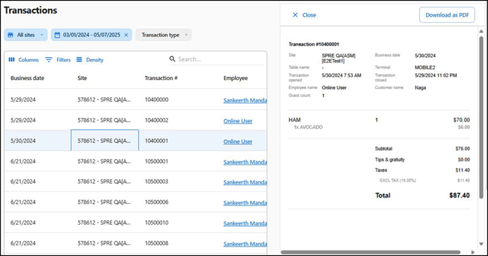The image size is (488, 256).
Task: Sort by Business date column header
Action: [x=27, y=78]
